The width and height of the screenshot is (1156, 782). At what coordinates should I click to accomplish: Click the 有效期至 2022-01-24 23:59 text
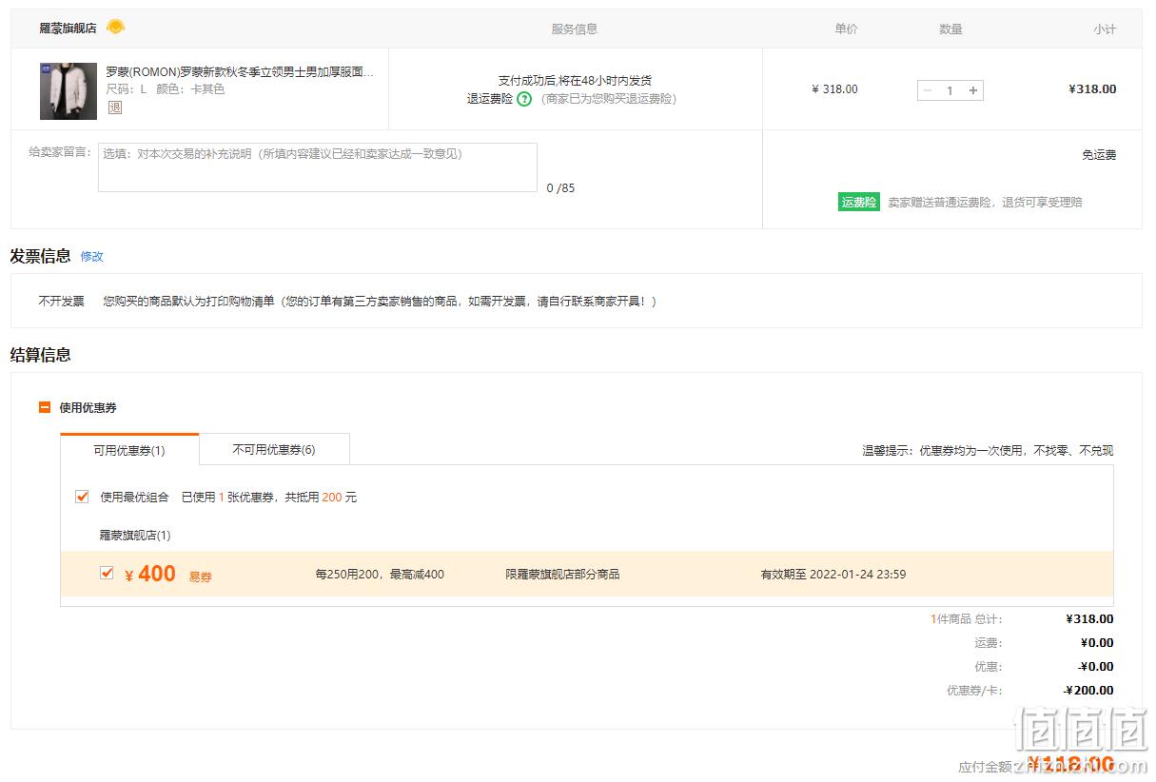(x=833, y=574)
